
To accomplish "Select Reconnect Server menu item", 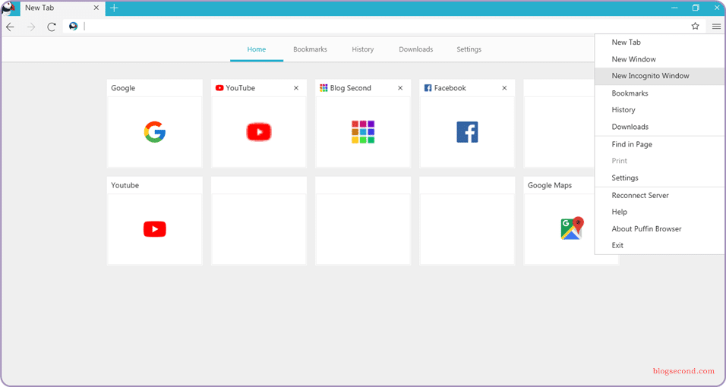I will [659, 195].
